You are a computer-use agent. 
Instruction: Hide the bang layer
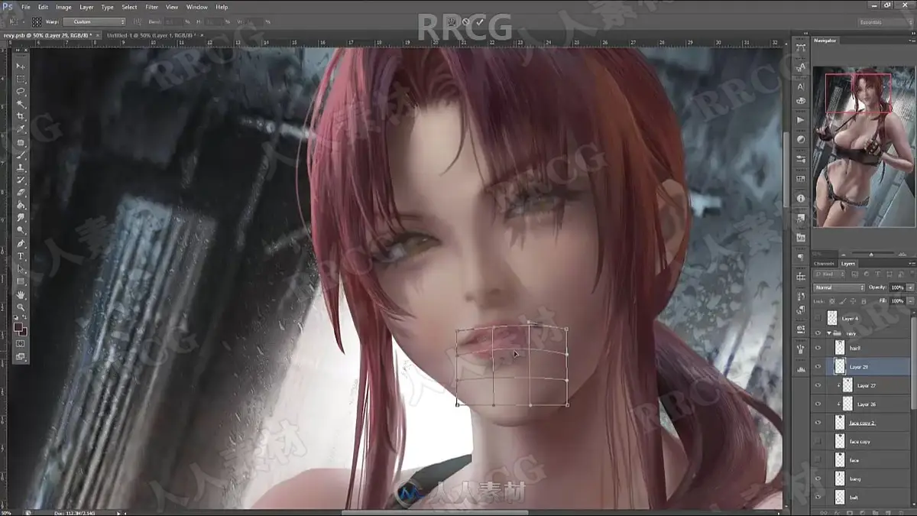click(818, 479)
